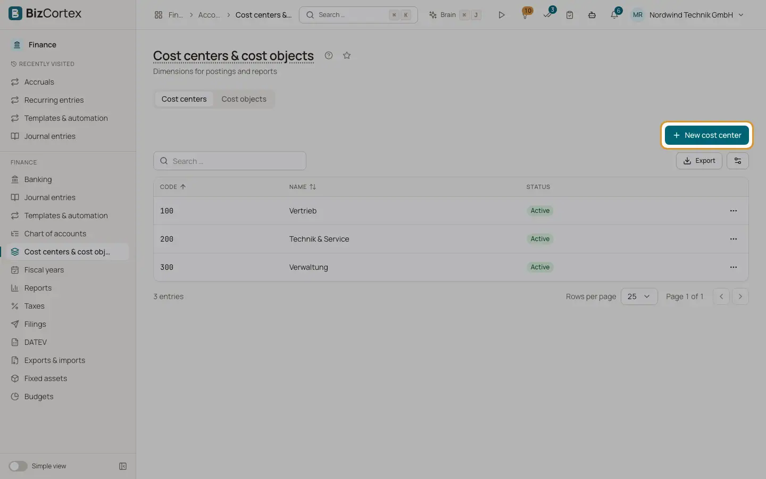Focus the cost center table search field
The width and height of the screenshot is (766, 479).
coord(230,161)
